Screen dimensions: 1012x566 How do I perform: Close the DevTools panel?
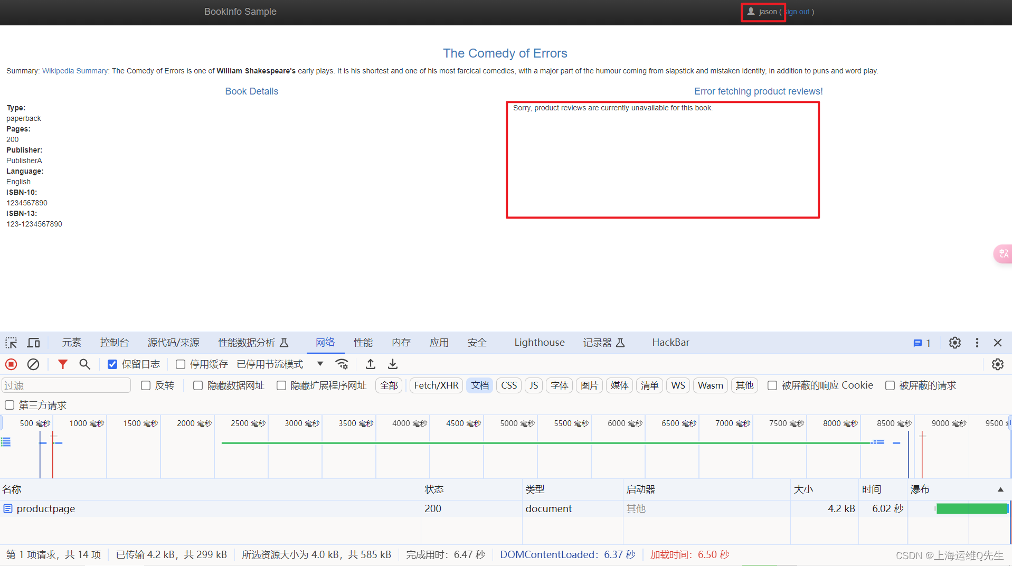[998, 343]
